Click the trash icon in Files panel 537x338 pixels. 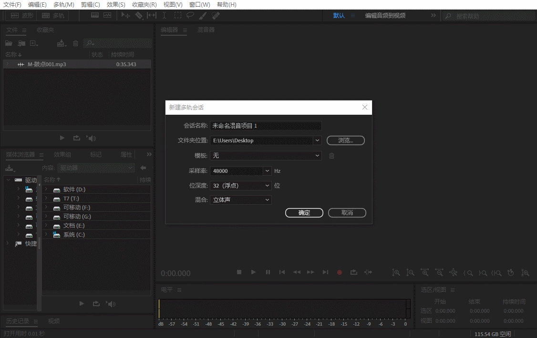click(75, 43)
